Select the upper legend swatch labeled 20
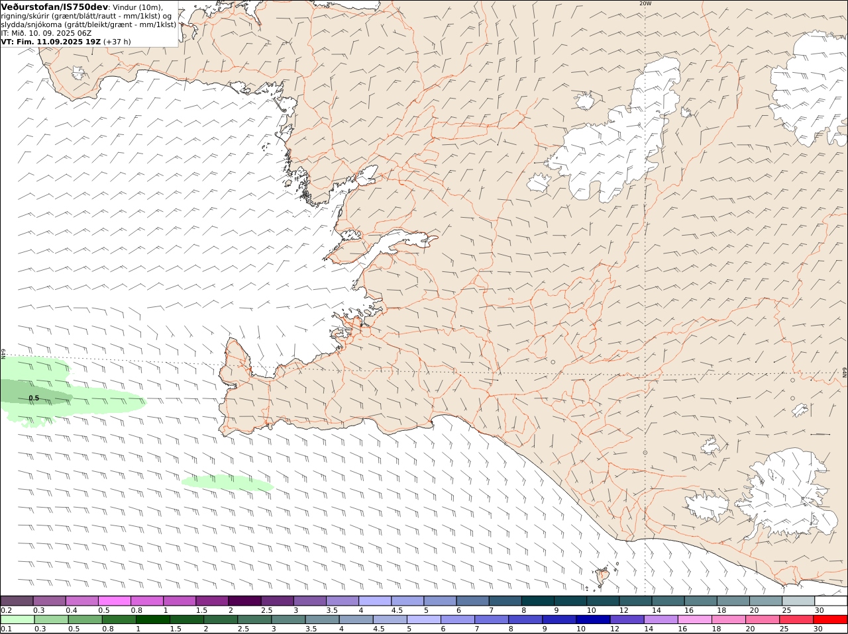The height and width of the screenshot is (634, 848). click(x=765, y=601)
